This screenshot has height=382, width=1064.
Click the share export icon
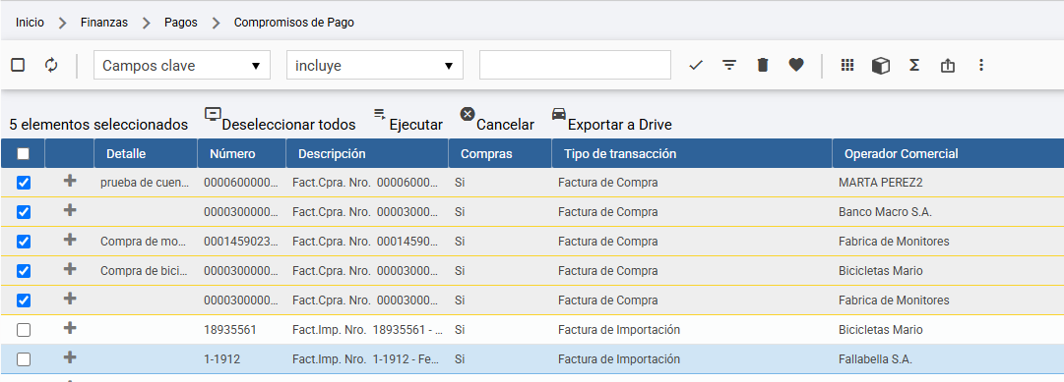[x=948, y=65]
